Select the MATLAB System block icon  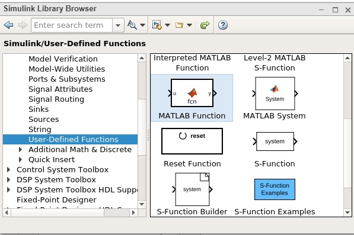pos(275,94)
